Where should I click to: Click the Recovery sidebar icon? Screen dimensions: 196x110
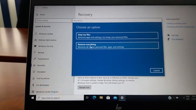coord(34,65)
